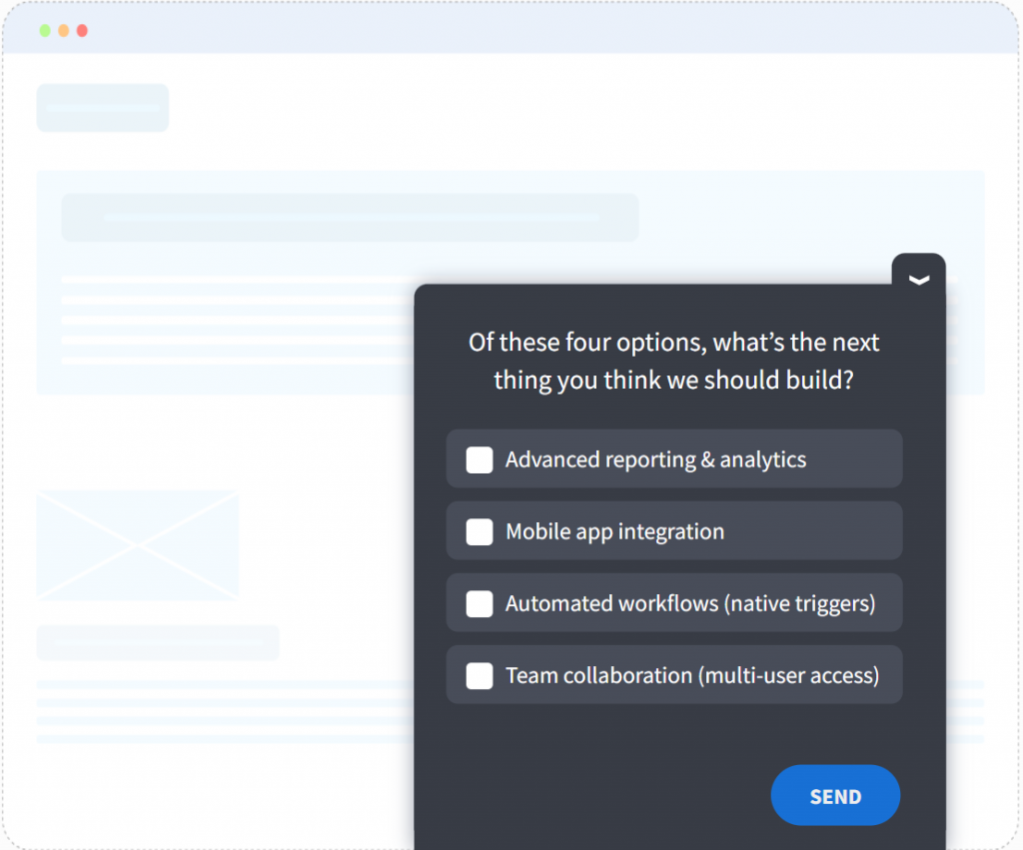The image size is (1023, 850).
Task: Click the 'Automated workflows (native triggers)' label text
Action: point(689,603)
